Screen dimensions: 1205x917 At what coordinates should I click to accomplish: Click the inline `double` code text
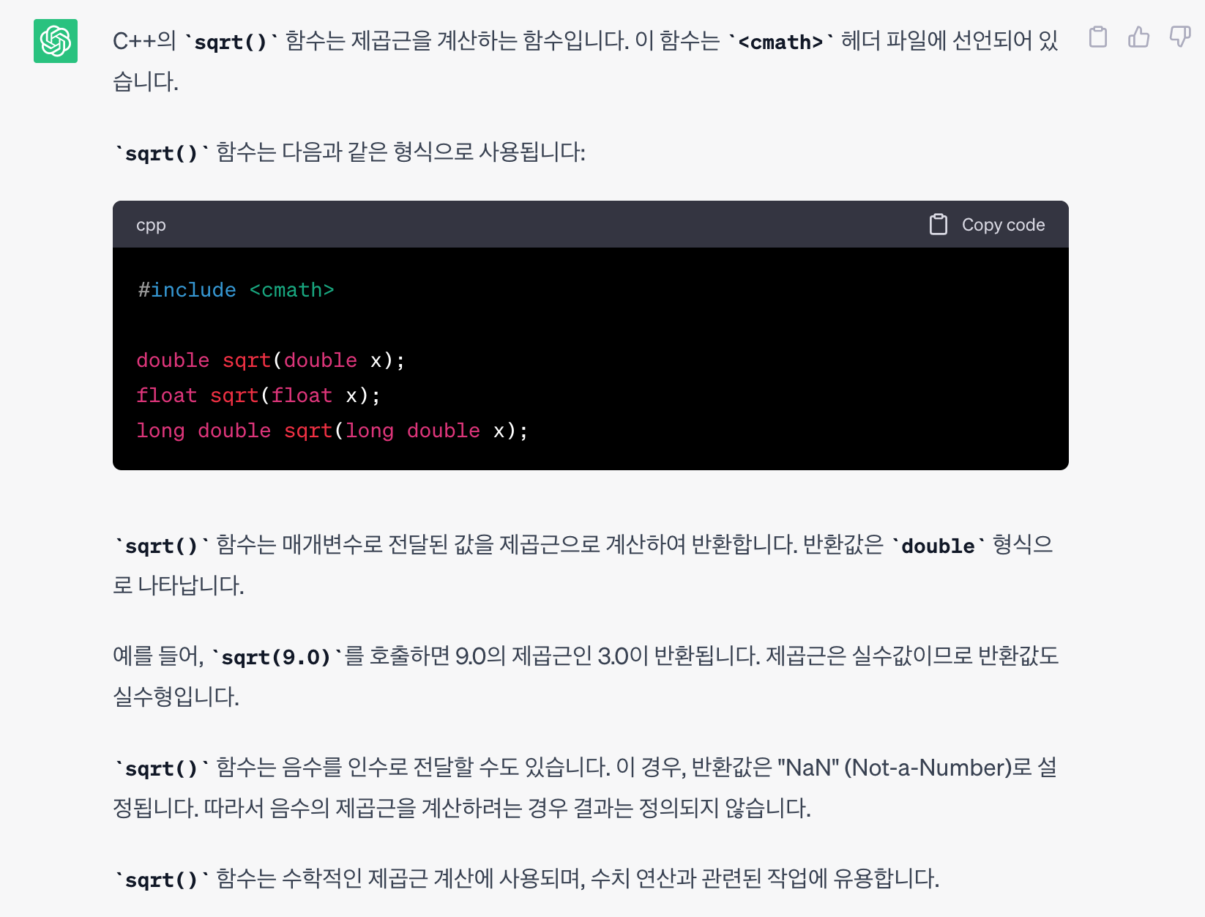click(938, 546)
